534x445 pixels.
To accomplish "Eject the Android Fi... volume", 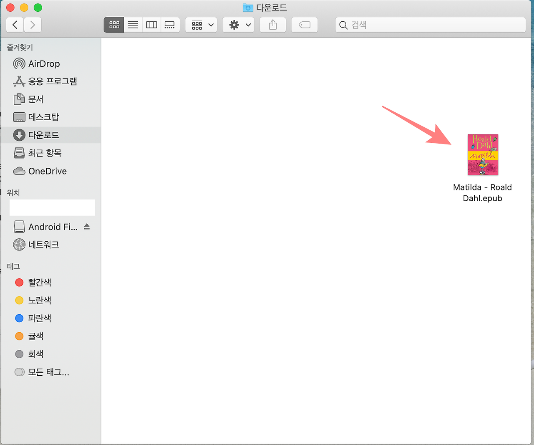I will coord(87,227).
